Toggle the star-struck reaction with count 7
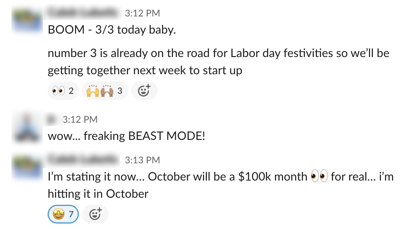Image resolution: width=406 pixels, height=229 pixels. tap(63, 215)
